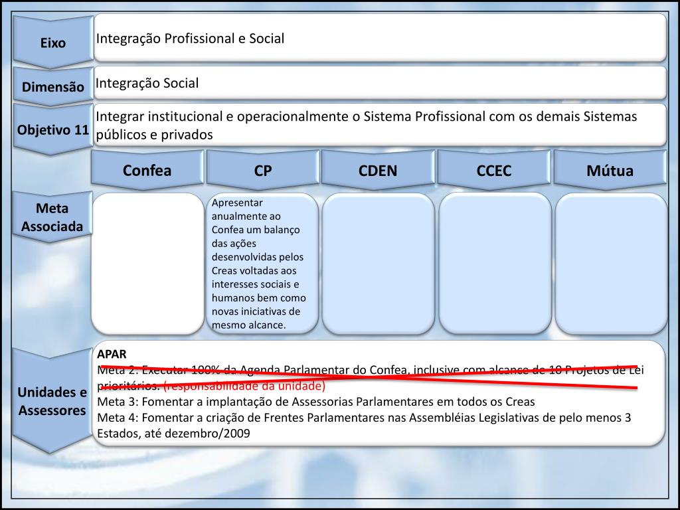Screen dimensions: 680x510
Task: Select Meta 3 'Assessorias Parlamentares' line
Action: pos(316,402)
